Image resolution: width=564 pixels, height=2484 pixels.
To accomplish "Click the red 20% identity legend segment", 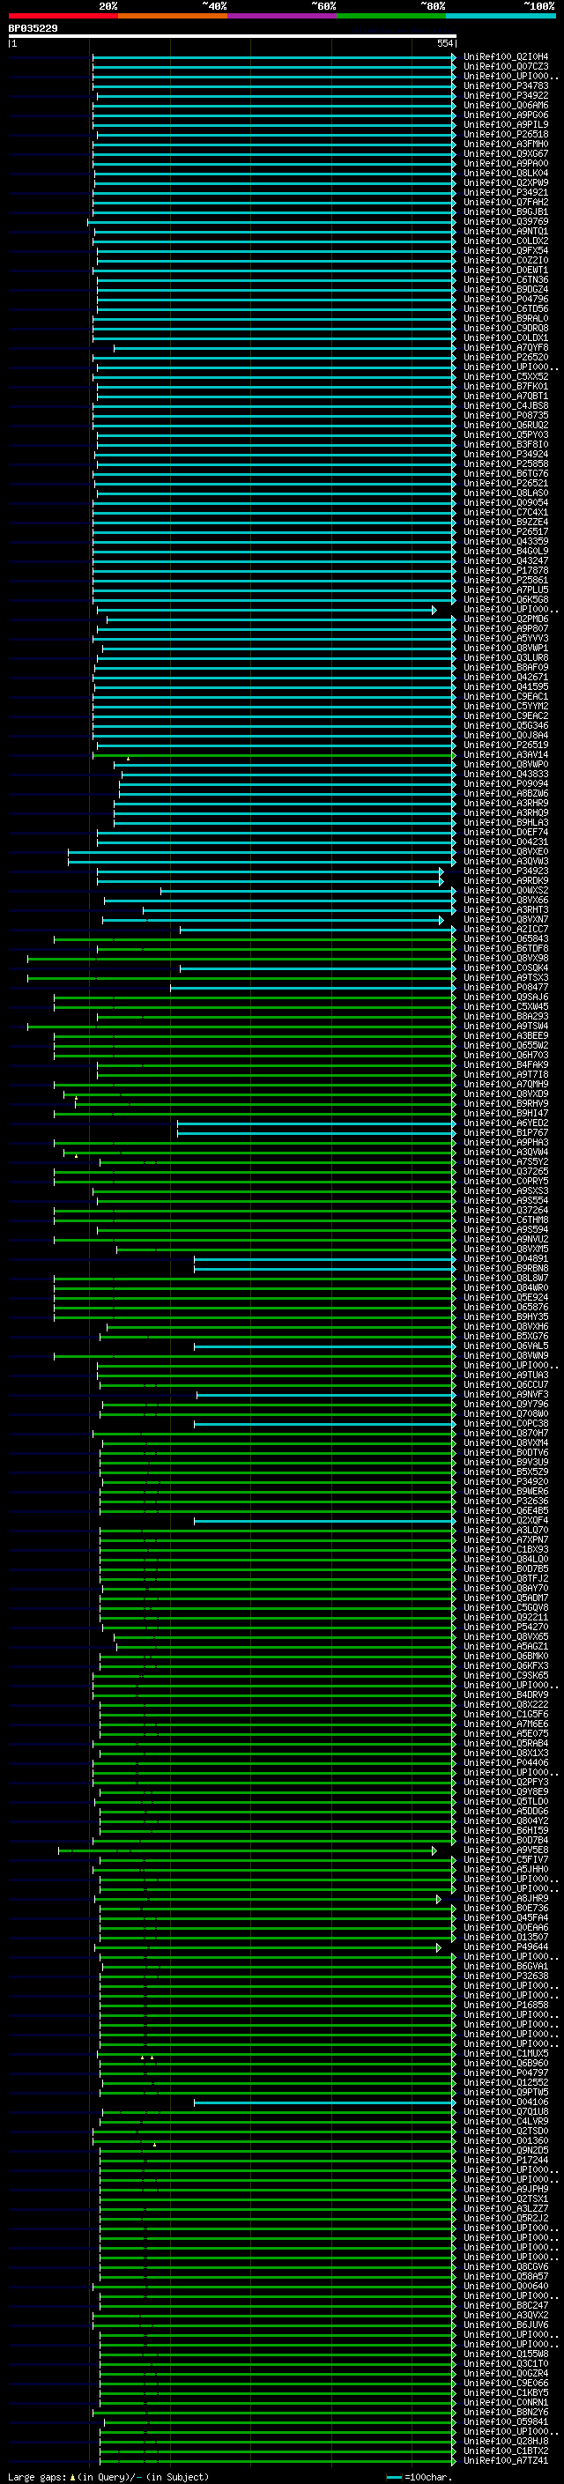I will [x=63, y=16].
